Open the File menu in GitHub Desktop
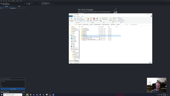The width and height of the screenshot is (170, 96). click(x=3, y=1)
